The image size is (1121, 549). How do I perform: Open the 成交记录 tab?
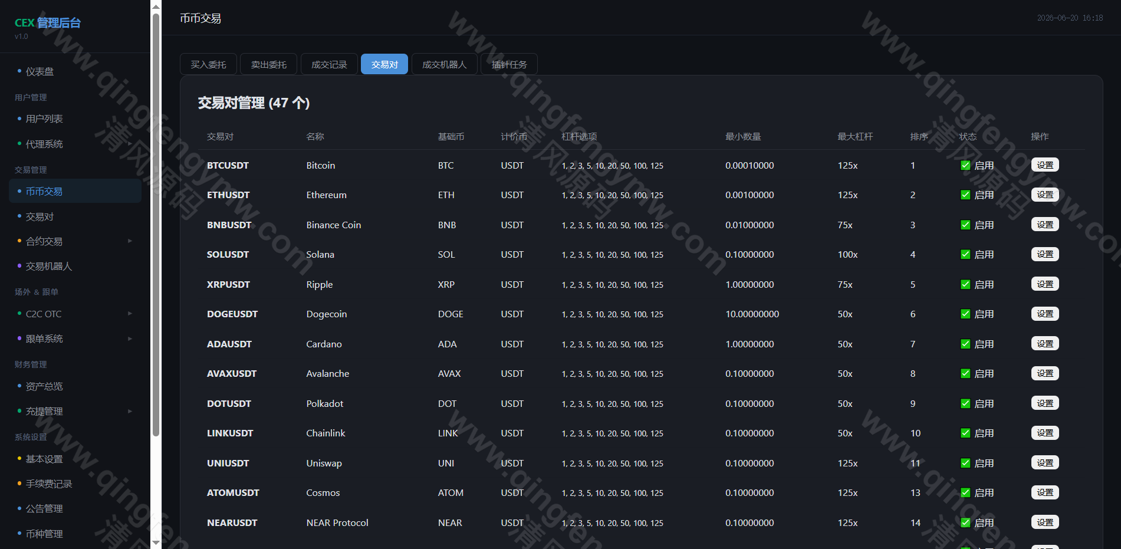coord(329,64)
